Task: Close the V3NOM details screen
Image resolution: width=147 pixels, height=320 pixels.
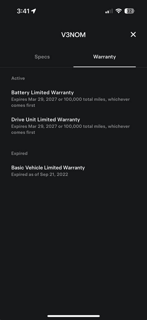Action: pyautogui.click(x=133, y=35)
